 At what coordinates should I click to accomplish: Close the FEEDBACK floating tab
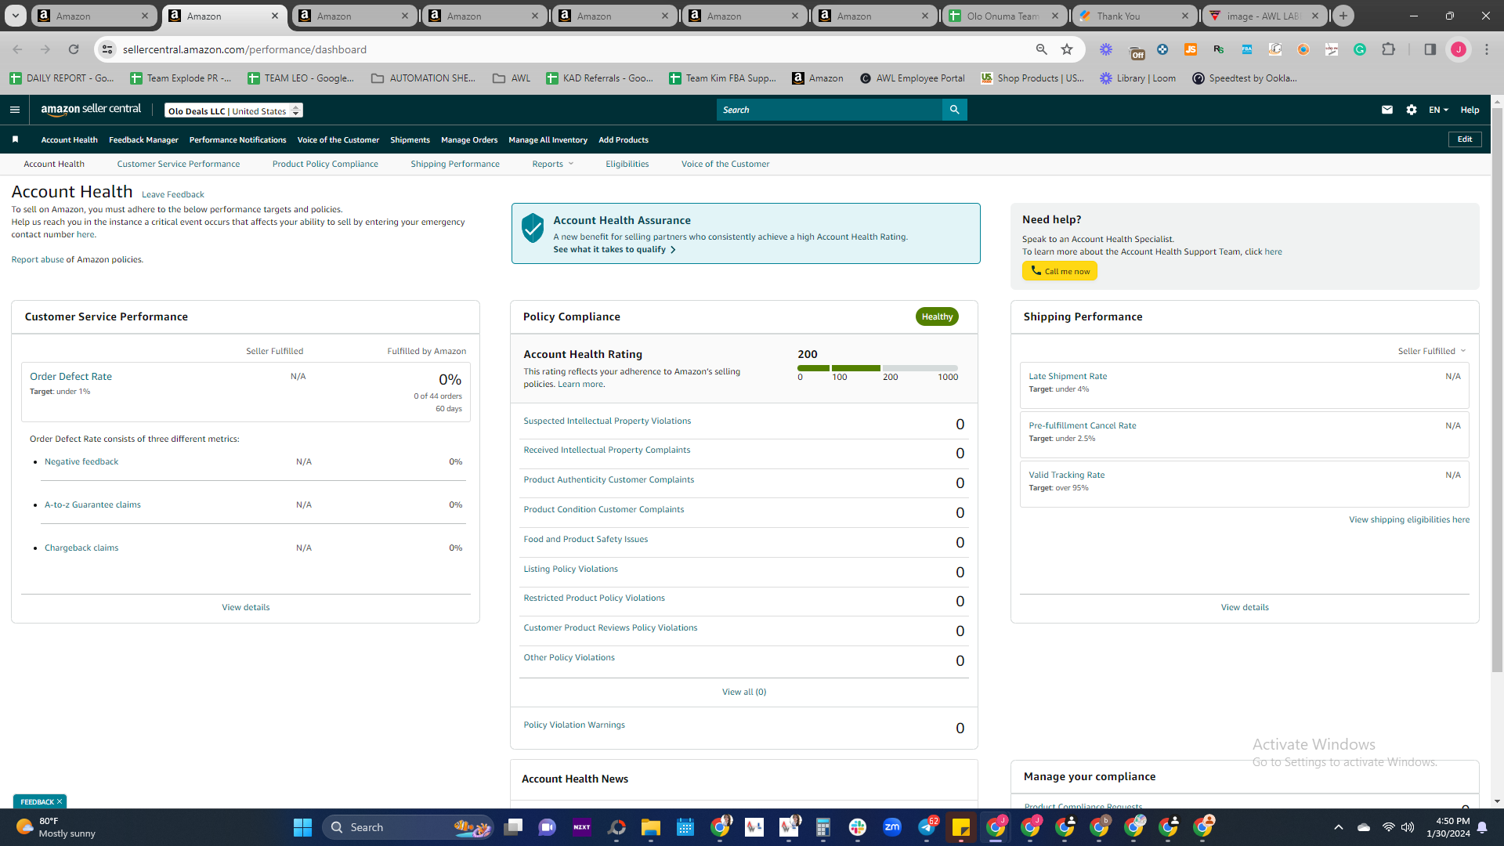pos(60,801)
